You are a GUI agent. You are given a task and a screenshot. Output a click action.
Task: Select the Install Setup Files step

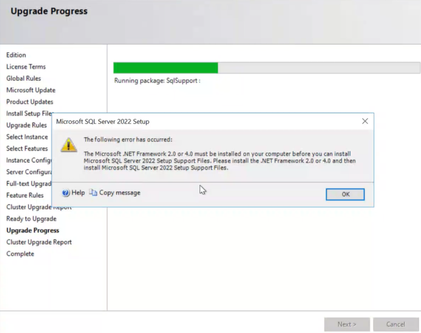pyautogui.click(x=29, y=113)
